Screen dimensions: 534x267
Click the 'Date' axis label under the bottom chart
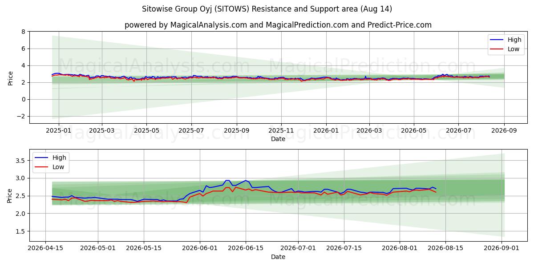click(x=278, y=257)
